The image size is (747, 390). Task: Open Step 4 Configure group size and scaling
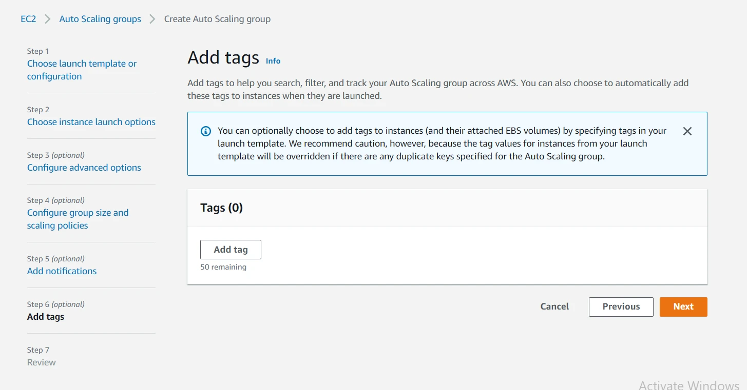[x=78, y=219]
